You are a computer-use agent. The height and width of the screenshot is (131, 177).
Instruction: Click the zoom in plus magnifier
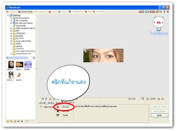coord(159,99)
